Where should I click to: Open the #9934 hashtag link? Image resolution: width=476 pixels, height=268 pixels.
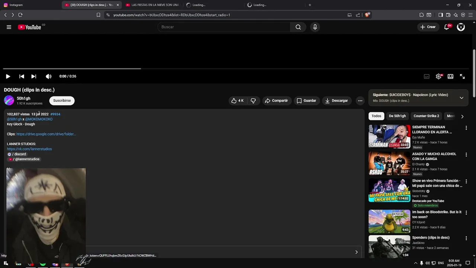55,114
